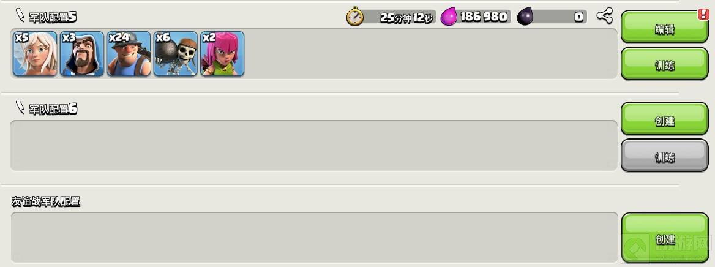
Task: Click the stopwatch training time icon
Action: click(355, 17)
